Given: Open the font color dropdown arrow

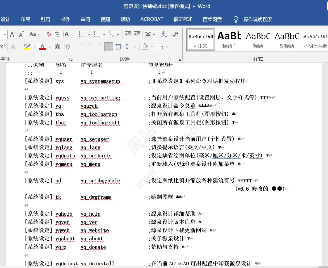Looking at the screenshot, I should [49, 47].
